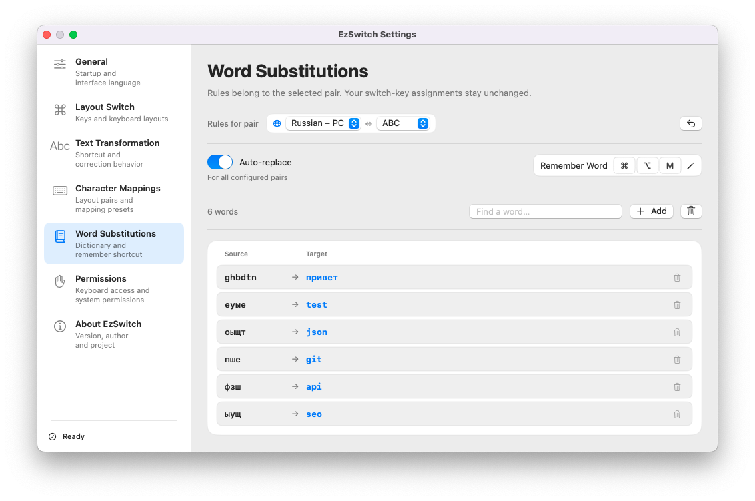Click the Ready status text
The image size is (755, 501).
(x=73, y=436)
